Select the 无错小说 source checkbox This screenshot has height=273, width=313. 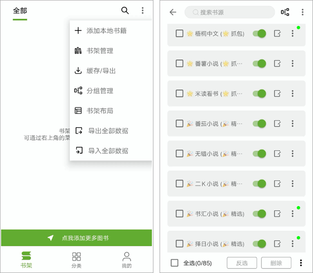coord(179,153)
